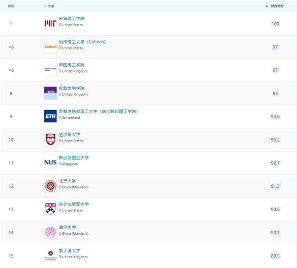Click the Imperial College London logo
Image resolution: width=297 pixels, height=268 pixels.
point(50,70)
